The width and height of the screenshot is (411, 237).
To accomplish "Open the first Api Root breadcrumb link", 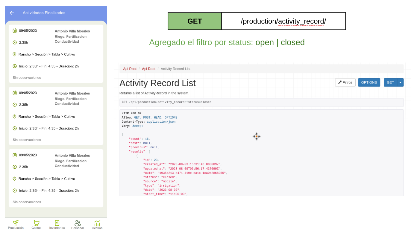I will coord(130,69).
